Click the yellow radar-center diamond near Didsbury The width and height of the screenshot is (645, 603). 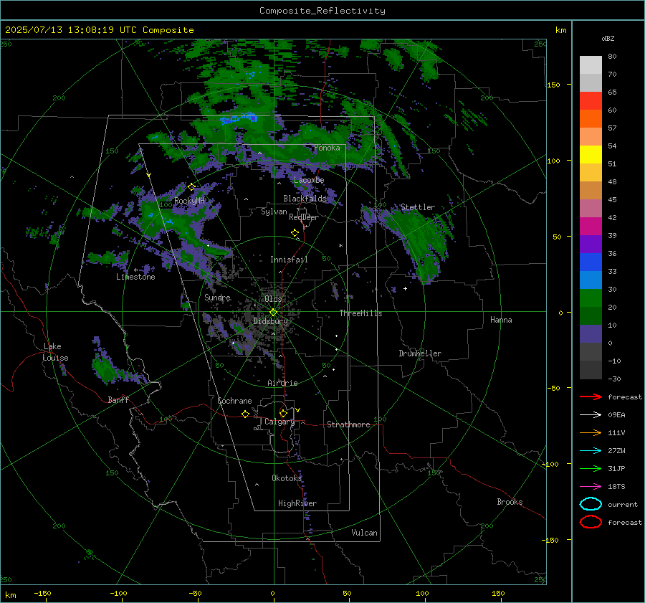(273, 313)
